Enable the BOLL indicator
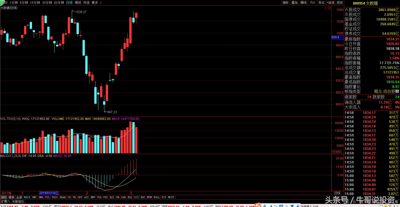 click(x=157, y=197)
